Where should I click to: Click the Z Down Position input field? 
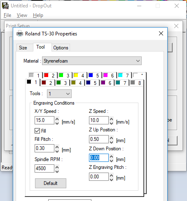point(99,158)
